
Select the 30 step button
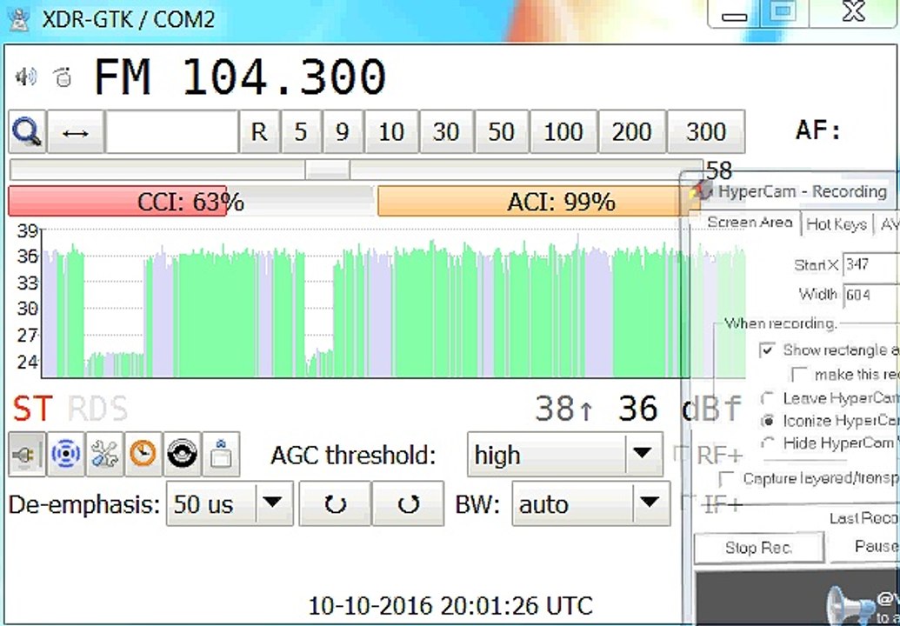pos(446,132)
